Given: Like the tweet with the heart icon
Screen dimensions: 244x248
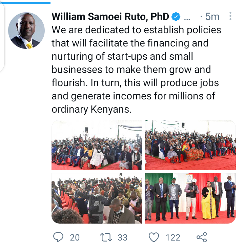Looking at the screenshot, I should 154,237.
